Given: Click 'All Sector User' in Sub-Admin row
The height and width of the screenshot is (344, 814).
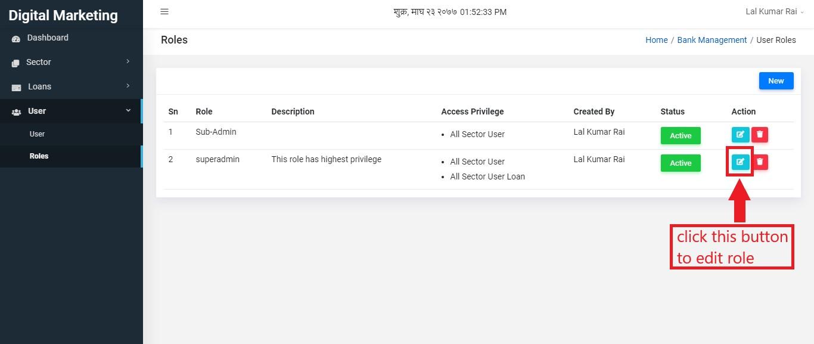Looking at the screenshot, I should coord(477,134).
